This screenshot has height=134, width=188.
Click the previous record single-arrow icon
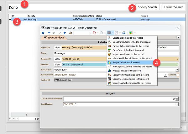coord(17,119)
